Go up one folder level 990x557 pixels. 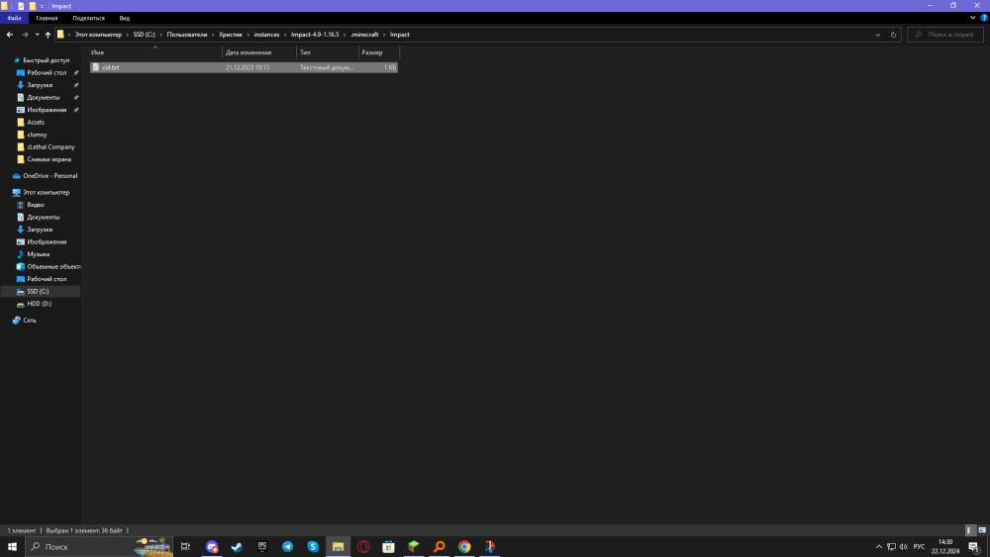(x=48, y=35)
